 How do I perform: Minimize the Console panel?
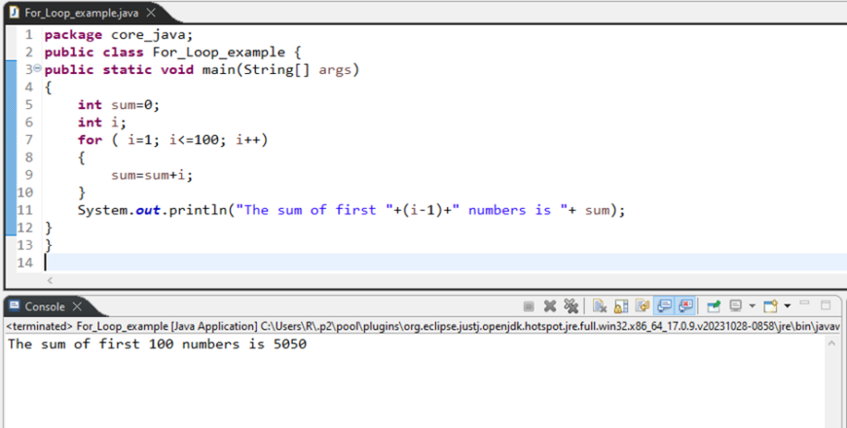[807, 305]
